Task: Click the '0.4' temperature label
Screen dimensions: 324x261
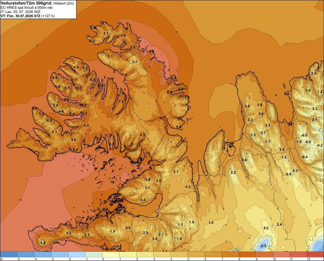Action: coord(244,160)
